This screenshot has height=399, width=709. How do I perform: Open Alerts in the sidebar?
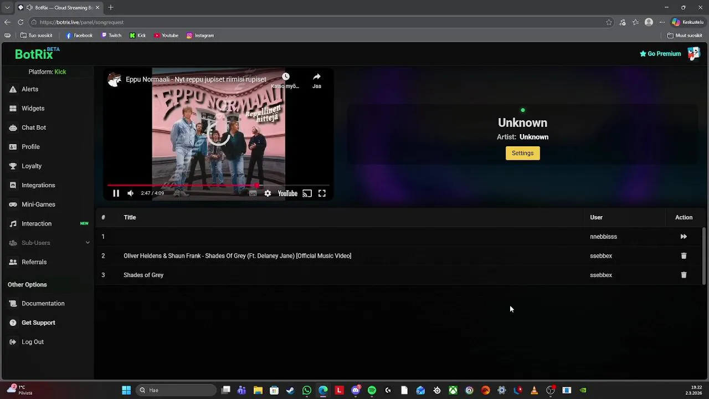pyautogui.click(x=30, y=89)
